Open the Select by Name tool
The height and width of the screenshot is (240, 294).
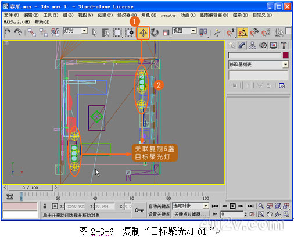pos(106,33)
